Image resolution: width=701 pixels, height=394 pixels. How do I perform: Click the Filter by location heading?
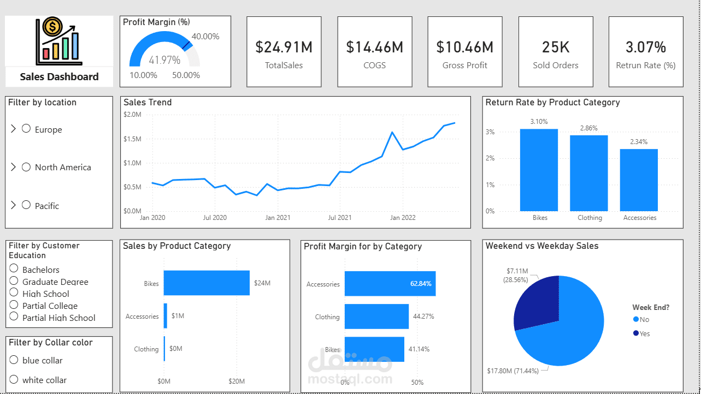coord(43,102)
